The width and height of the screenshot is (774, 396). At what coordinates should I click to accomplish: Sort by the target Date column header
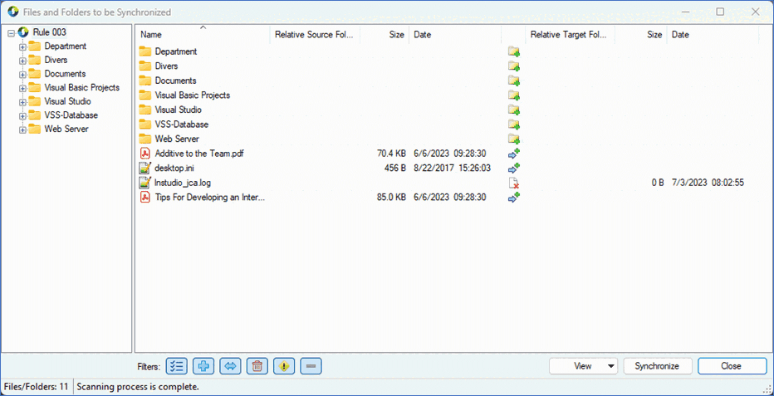click(x=713, y=35)
